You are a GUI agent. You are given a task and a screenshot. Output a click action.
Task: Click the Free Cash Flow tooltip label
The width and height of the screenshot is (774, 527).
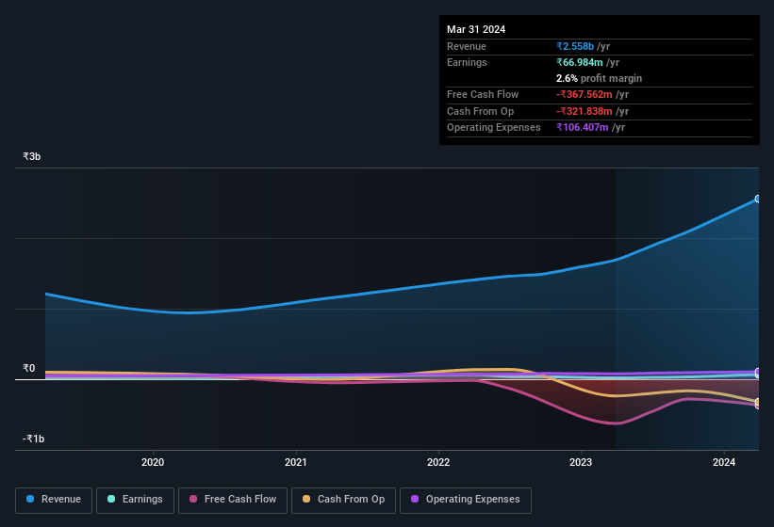click(483, 94)
